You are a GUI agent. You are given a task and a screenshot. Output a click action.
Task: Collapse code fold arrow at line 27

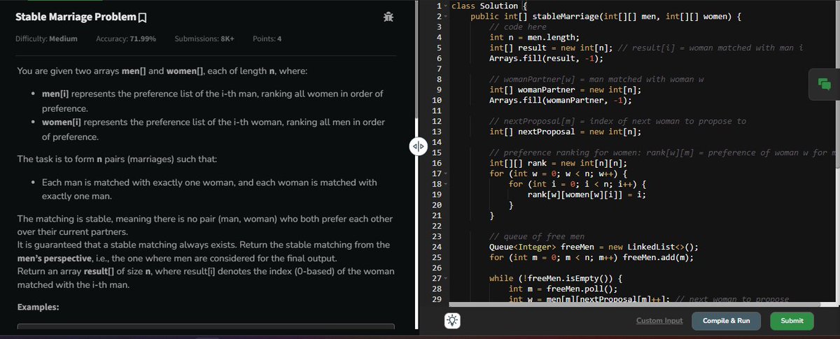pyautogui.click(x=444, y=278)
